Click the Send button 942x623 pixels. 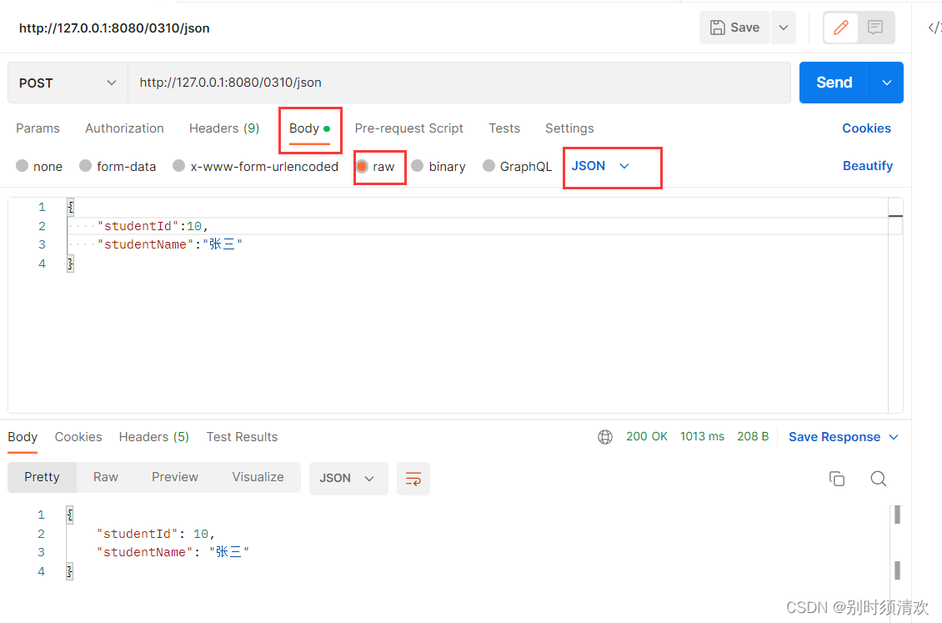834,83
